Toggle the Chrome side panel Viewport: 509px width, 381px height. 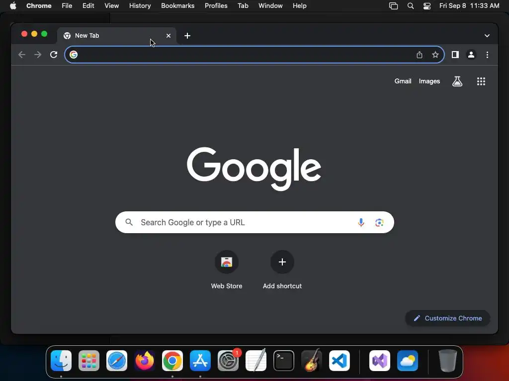tap(455, 55)
